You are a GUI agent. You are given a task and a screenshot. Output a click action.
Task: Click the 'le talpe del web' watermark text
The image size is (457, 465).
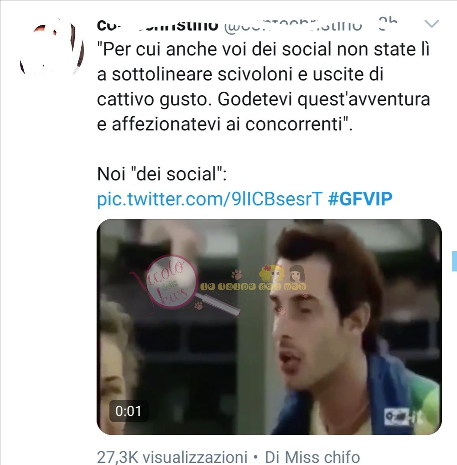pyautogui.click(x=253, y=286)
